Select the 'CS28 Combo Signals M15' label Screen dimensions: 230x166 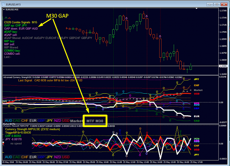(21, 22)
